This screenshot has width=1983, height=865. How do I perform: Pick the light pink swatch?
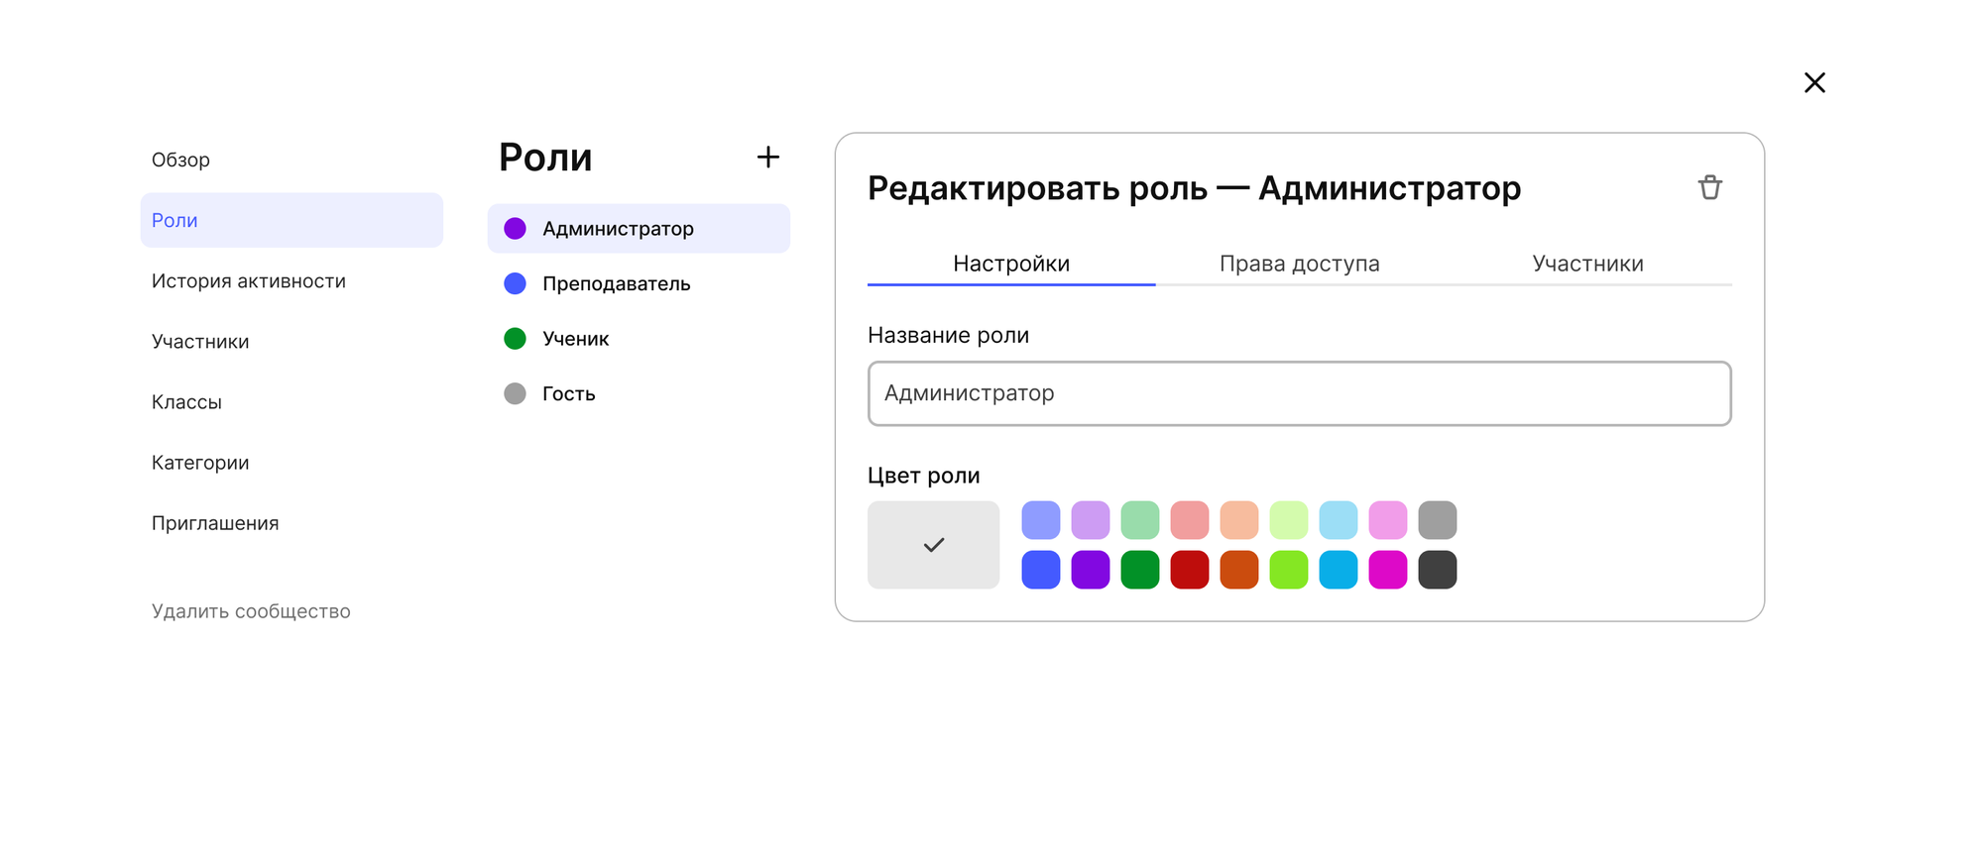(x=1388, y=520)
